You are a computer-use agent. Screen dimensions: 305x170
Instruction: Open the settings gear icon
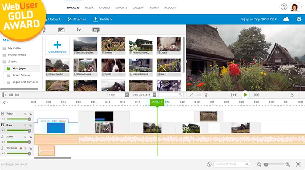[299, 19]
